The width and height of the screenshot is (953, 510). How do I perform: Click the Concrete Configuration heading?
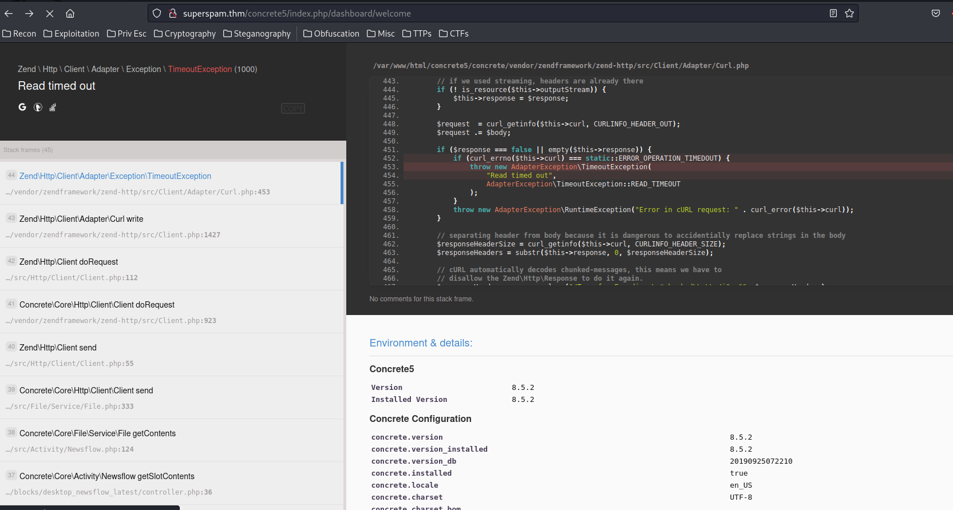coord(421,419)
